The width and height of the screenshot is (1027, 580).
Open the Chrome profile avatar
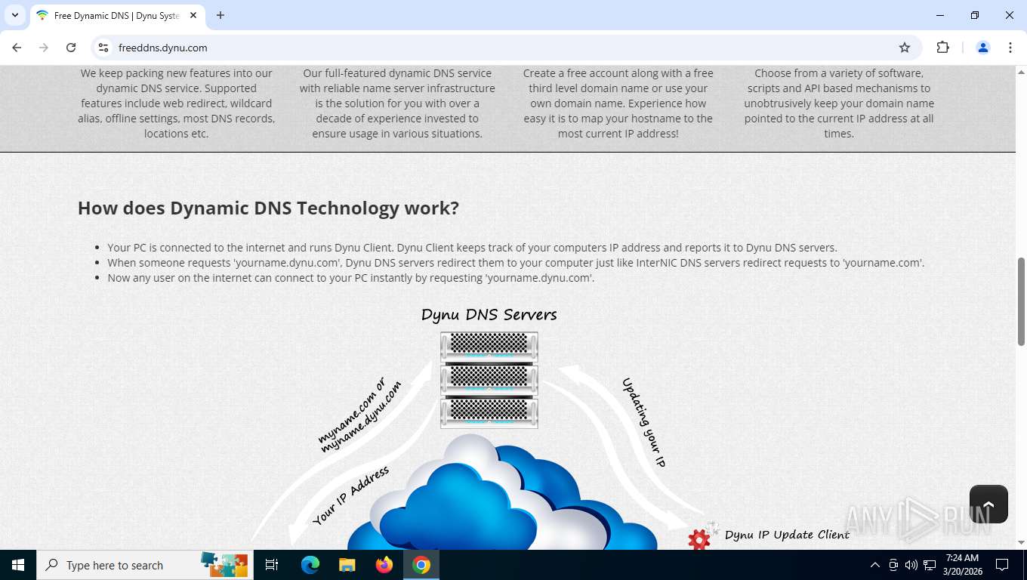click(983, 48)
